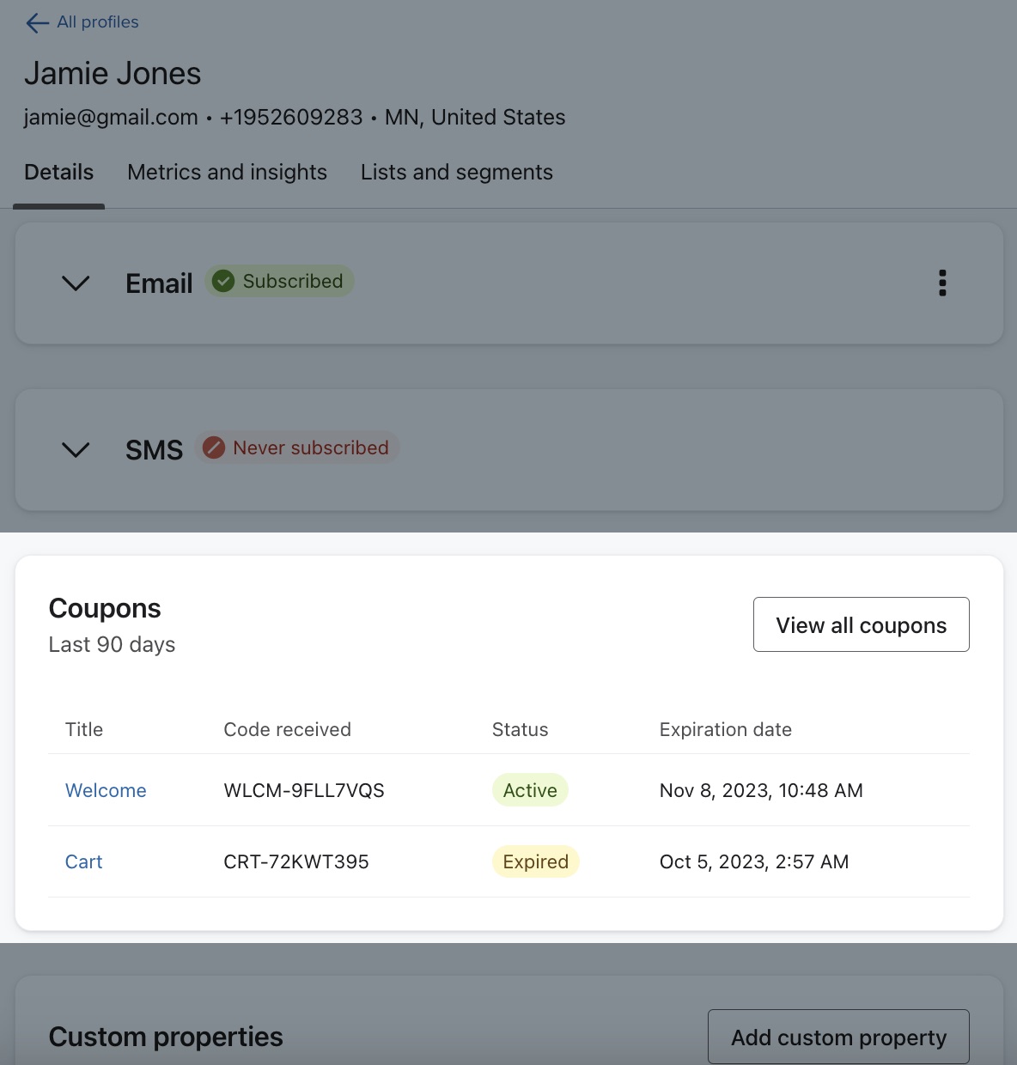The image size is (1017, 1065).
Task: Collapse the Details area using Email chevron
Action: click(75, 283)
